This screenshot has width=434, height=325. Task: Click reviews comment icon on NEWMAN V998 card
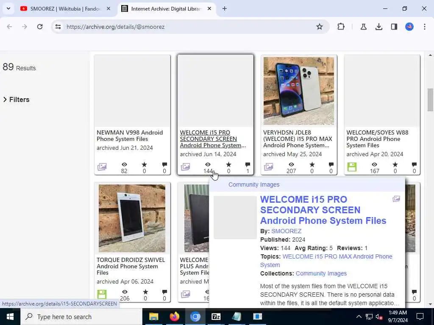click(164, 165)
